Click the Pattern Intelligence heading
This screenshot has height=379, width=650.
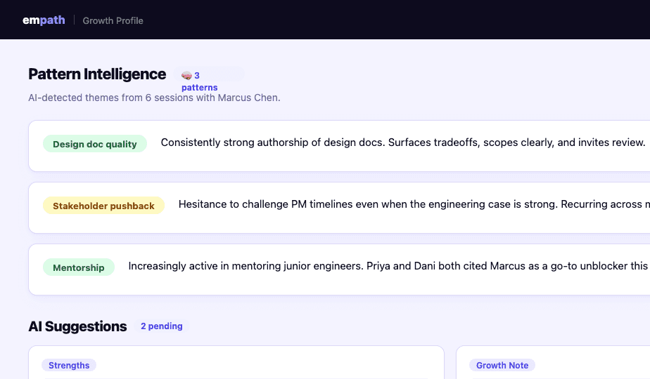97,74
